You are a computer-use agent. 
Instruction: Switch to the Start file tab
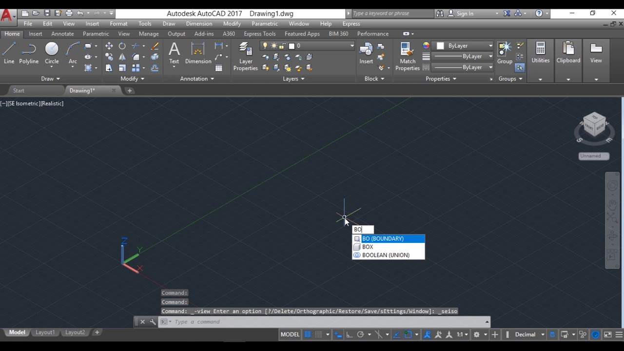pyautogui.click(x=19, y=91)
